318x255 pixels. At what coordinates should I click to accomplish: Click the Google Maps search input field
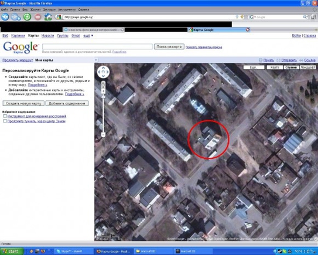tap(97, 46)
